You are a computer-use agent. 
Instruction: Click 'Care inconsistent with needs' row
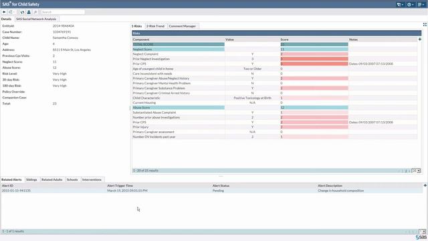pyautogui.click(x=275, y=74)
